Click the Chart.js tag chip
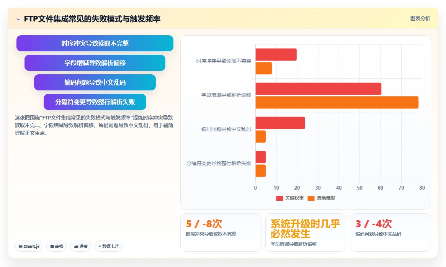This screenshot has height=267, width=446. [x=29, y=246]
